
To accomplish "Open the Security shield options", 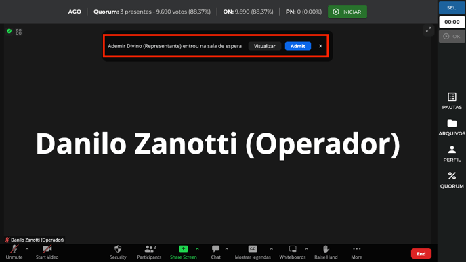I will pyautogui.click(x=118, y=253).
